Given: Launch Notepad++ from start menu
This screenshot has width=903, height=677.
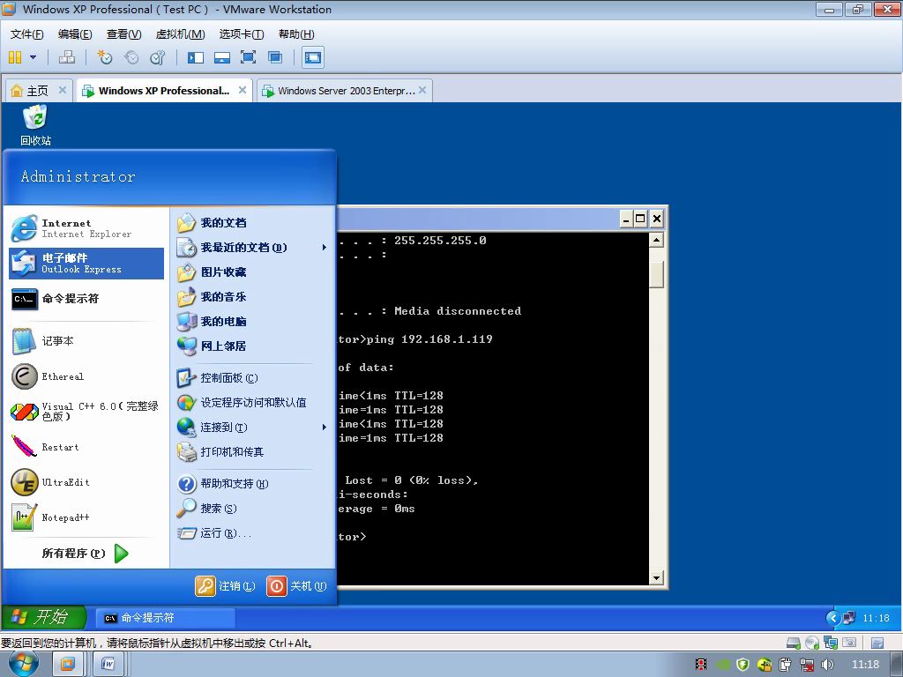Looking at the screenshot, I should tap(86, 517).
